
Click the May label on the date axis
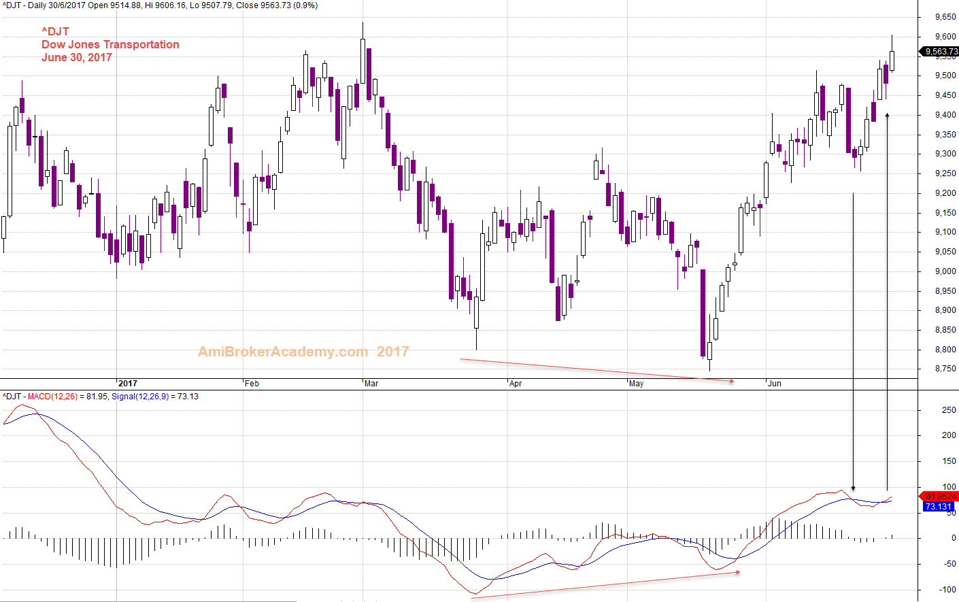coord(636,384)
